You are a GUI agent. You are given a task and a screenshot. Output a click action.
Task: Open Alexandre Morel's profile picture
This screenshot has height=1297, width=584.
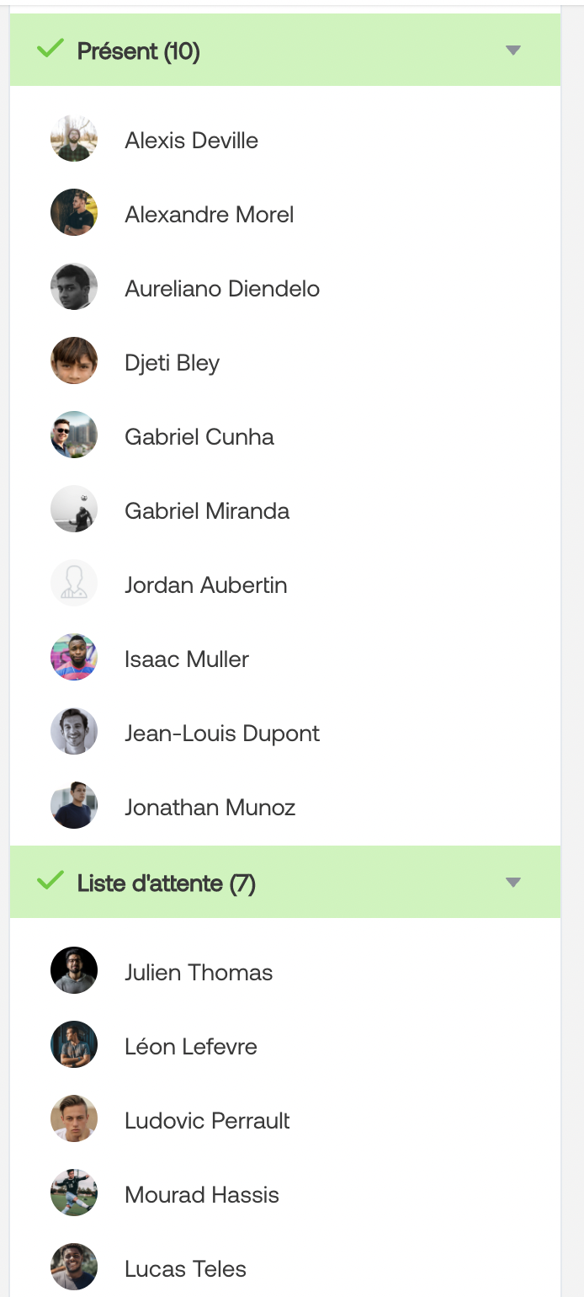[74, 212]
